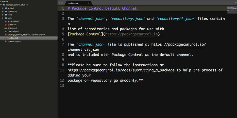Expand the utils folder arrow
237x118 pixels.
tap(3, 18)
